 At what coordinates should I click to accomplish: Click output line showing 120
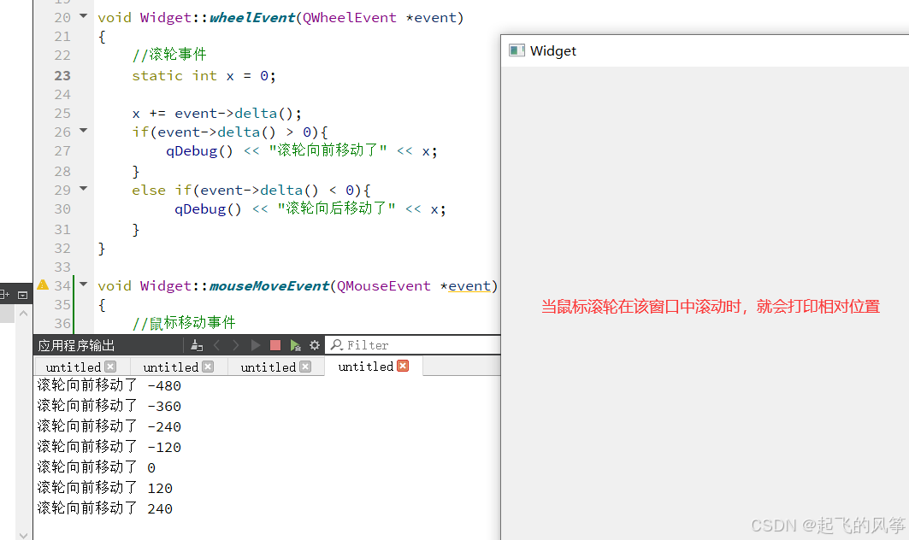click(x=105, y=488)
